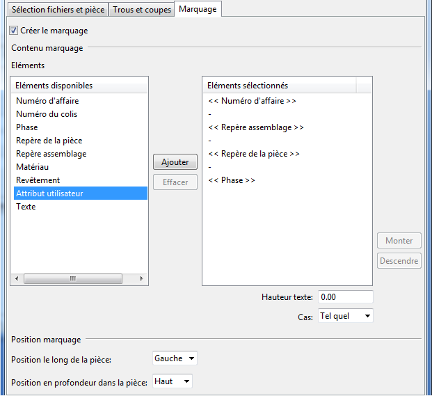
Task: Click the Eléments sélectionnés column header
Action: (278, 86)
